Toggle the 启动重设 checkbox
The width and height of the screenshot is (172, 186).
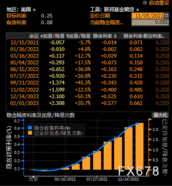click(x=145, y=3)
